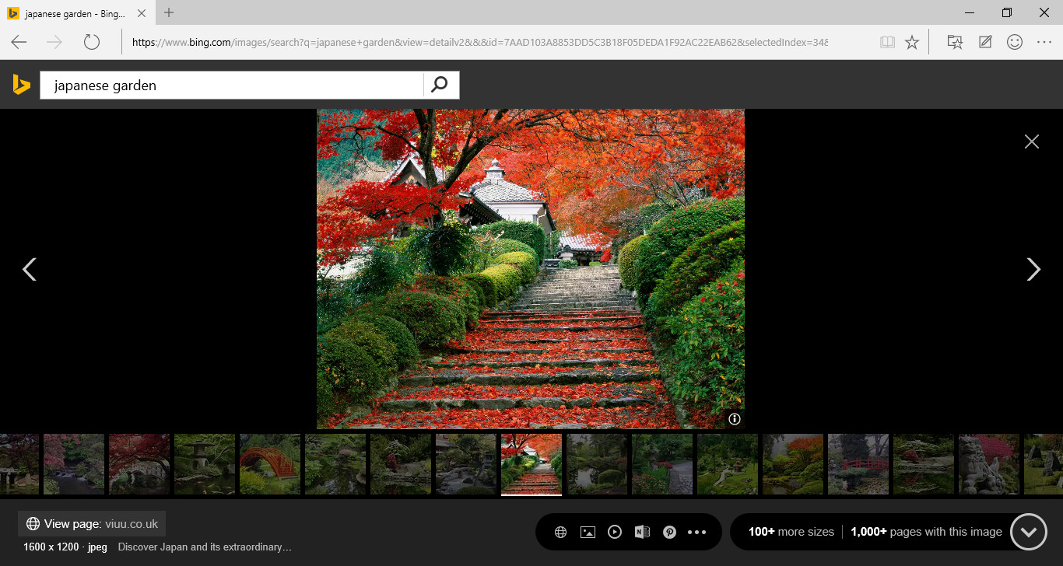Go to the previous image arrow
Viewport: 1063px width, 566px height.
point(30,269)
